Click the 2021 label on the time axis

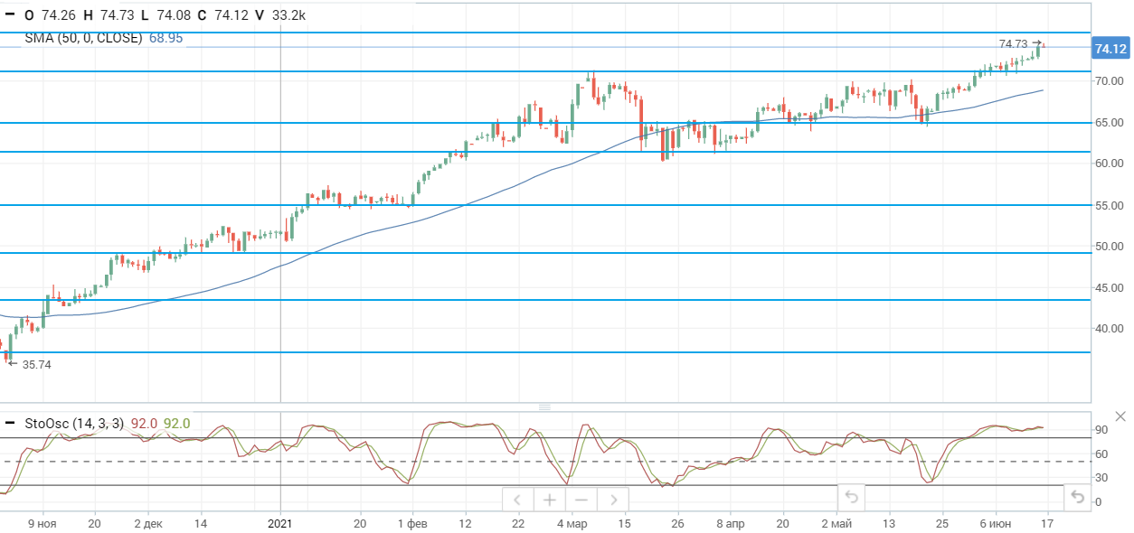[x=280, y=524]
